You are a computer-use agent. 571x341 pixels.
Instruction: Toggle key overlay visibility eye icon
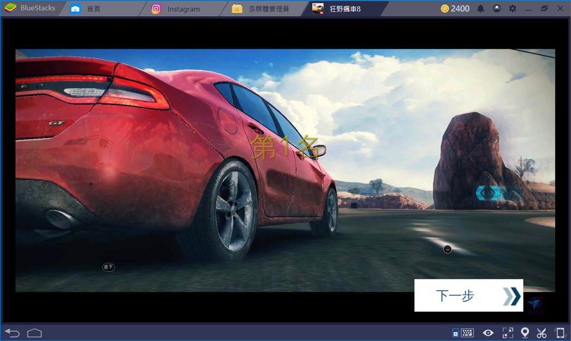tap(488, 333)
